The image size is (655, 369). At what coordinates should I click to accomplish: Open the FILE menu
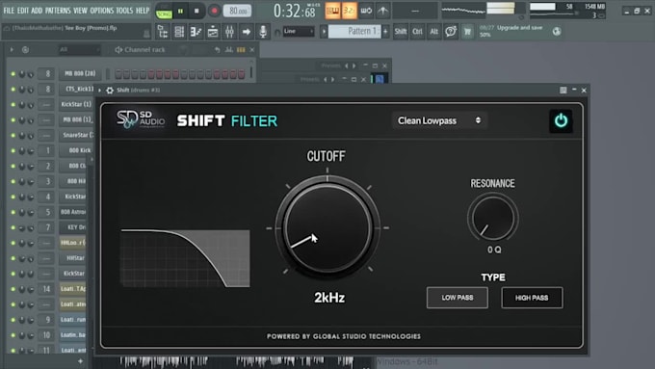[9, 11]
